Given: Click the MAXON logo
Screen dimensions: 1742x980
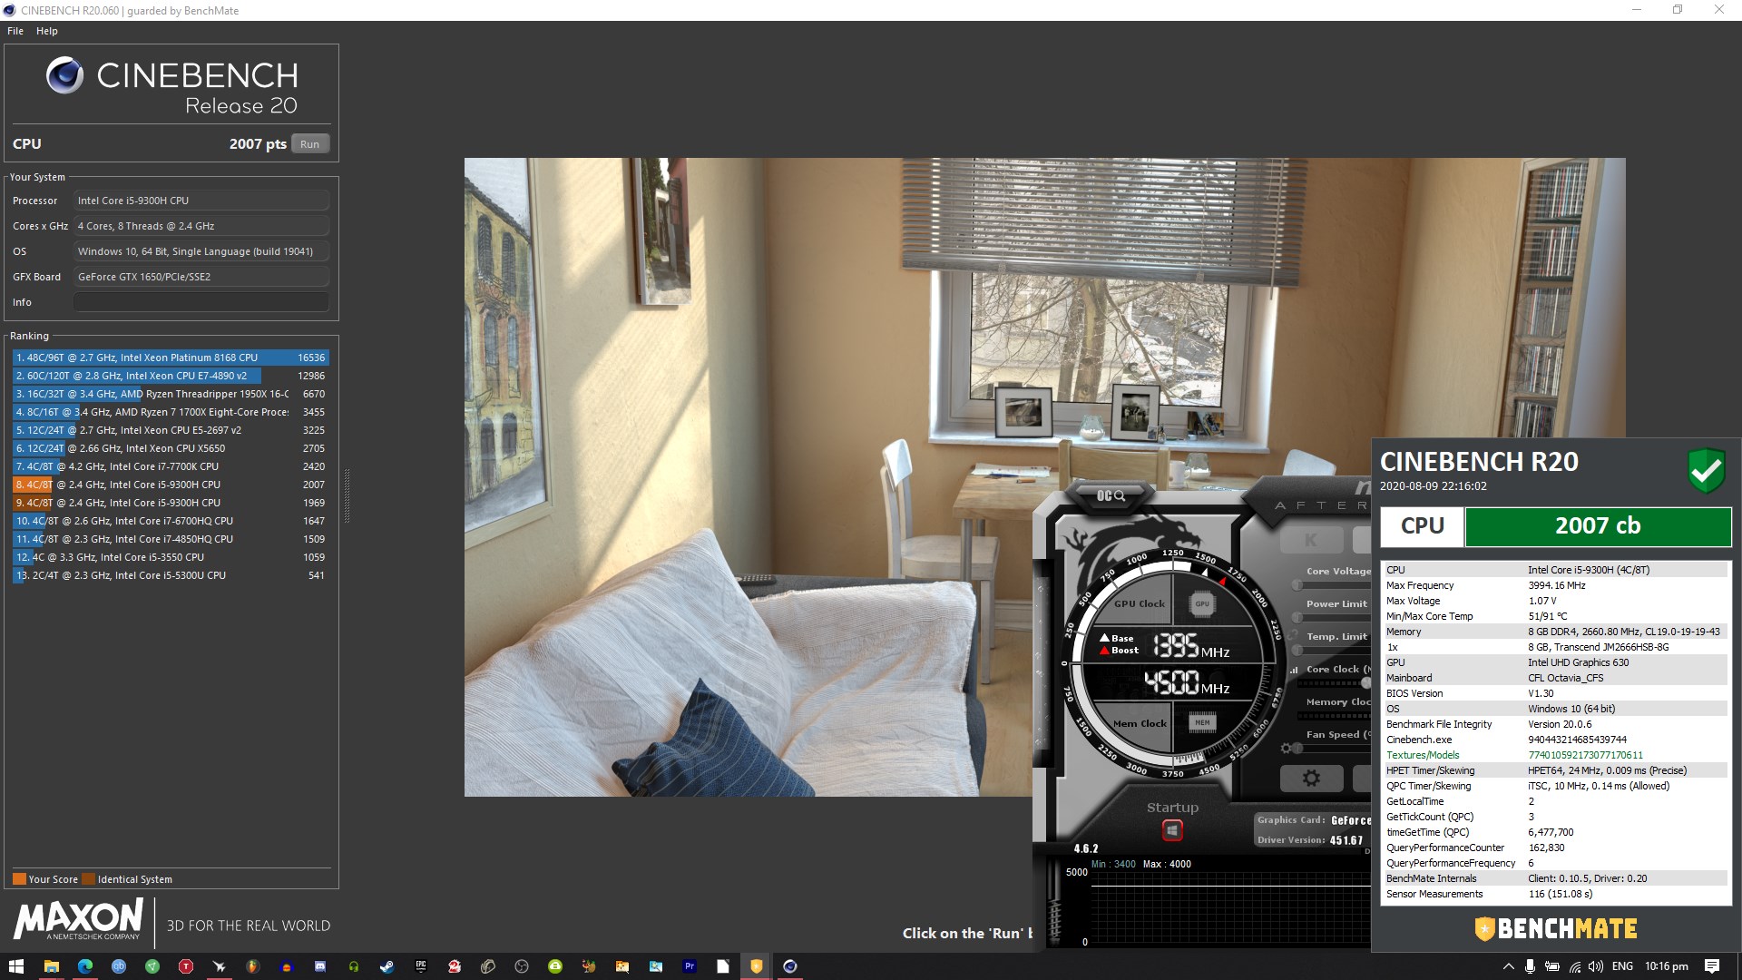Looking at the screenshot, I should 79,919.
